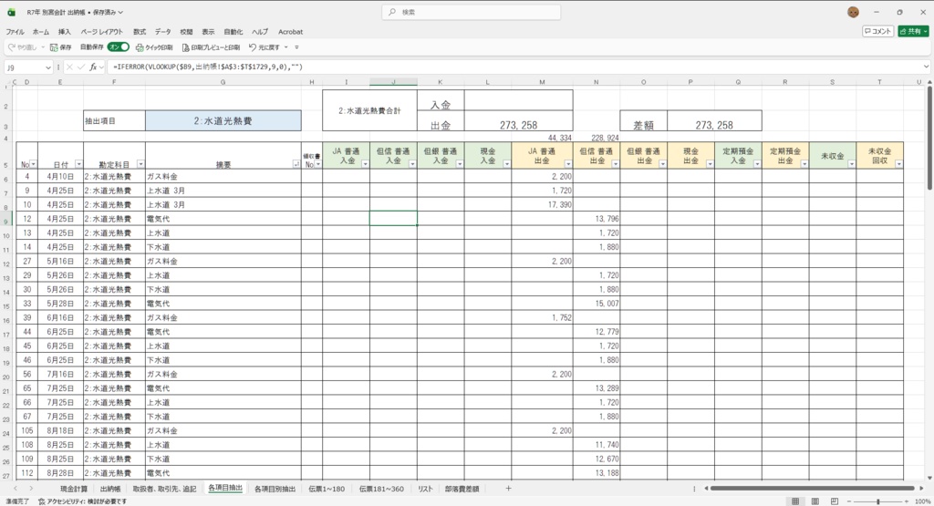This screenshot has width=934, height=506.
Task: Open the 挿入 ribbon tab
Action: (x=65, y=32)
